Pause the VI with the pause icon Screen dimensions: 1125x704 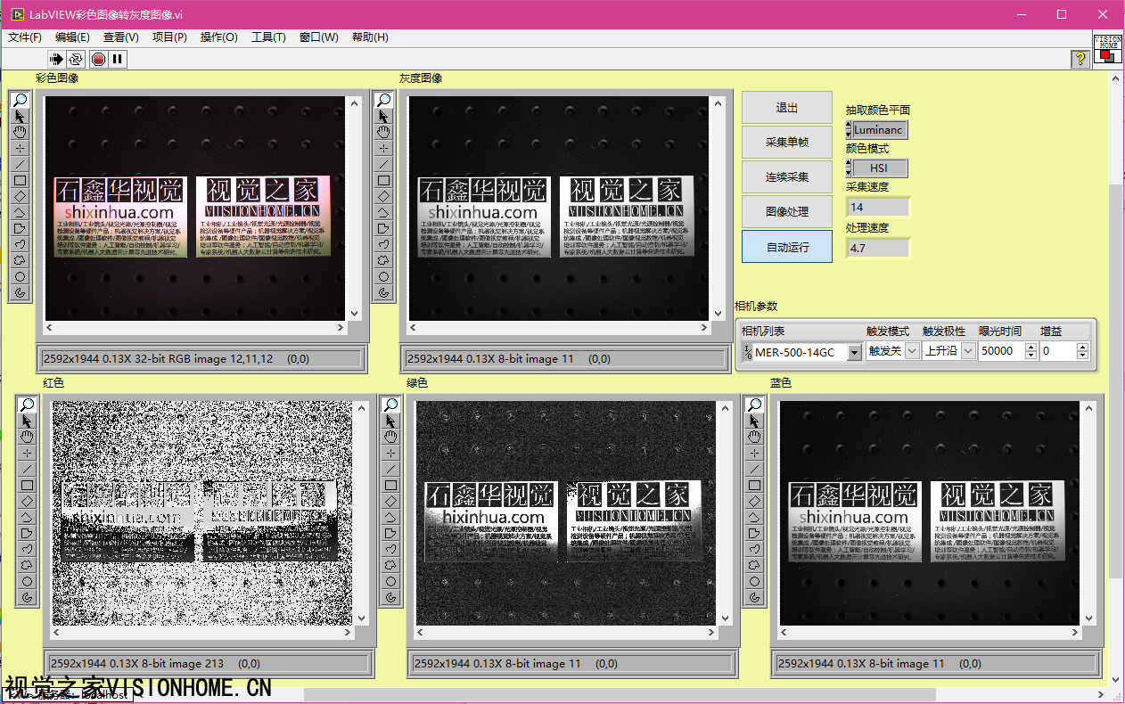(118, 59)
